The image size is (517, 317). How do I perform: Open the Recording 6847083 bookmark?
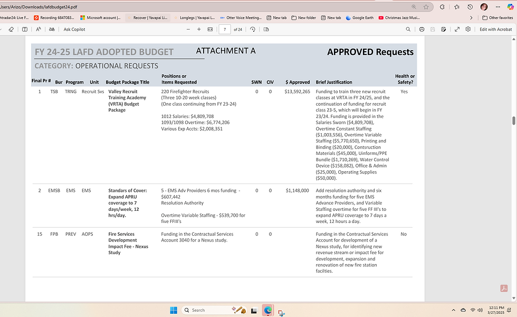(x=54, y=18)
